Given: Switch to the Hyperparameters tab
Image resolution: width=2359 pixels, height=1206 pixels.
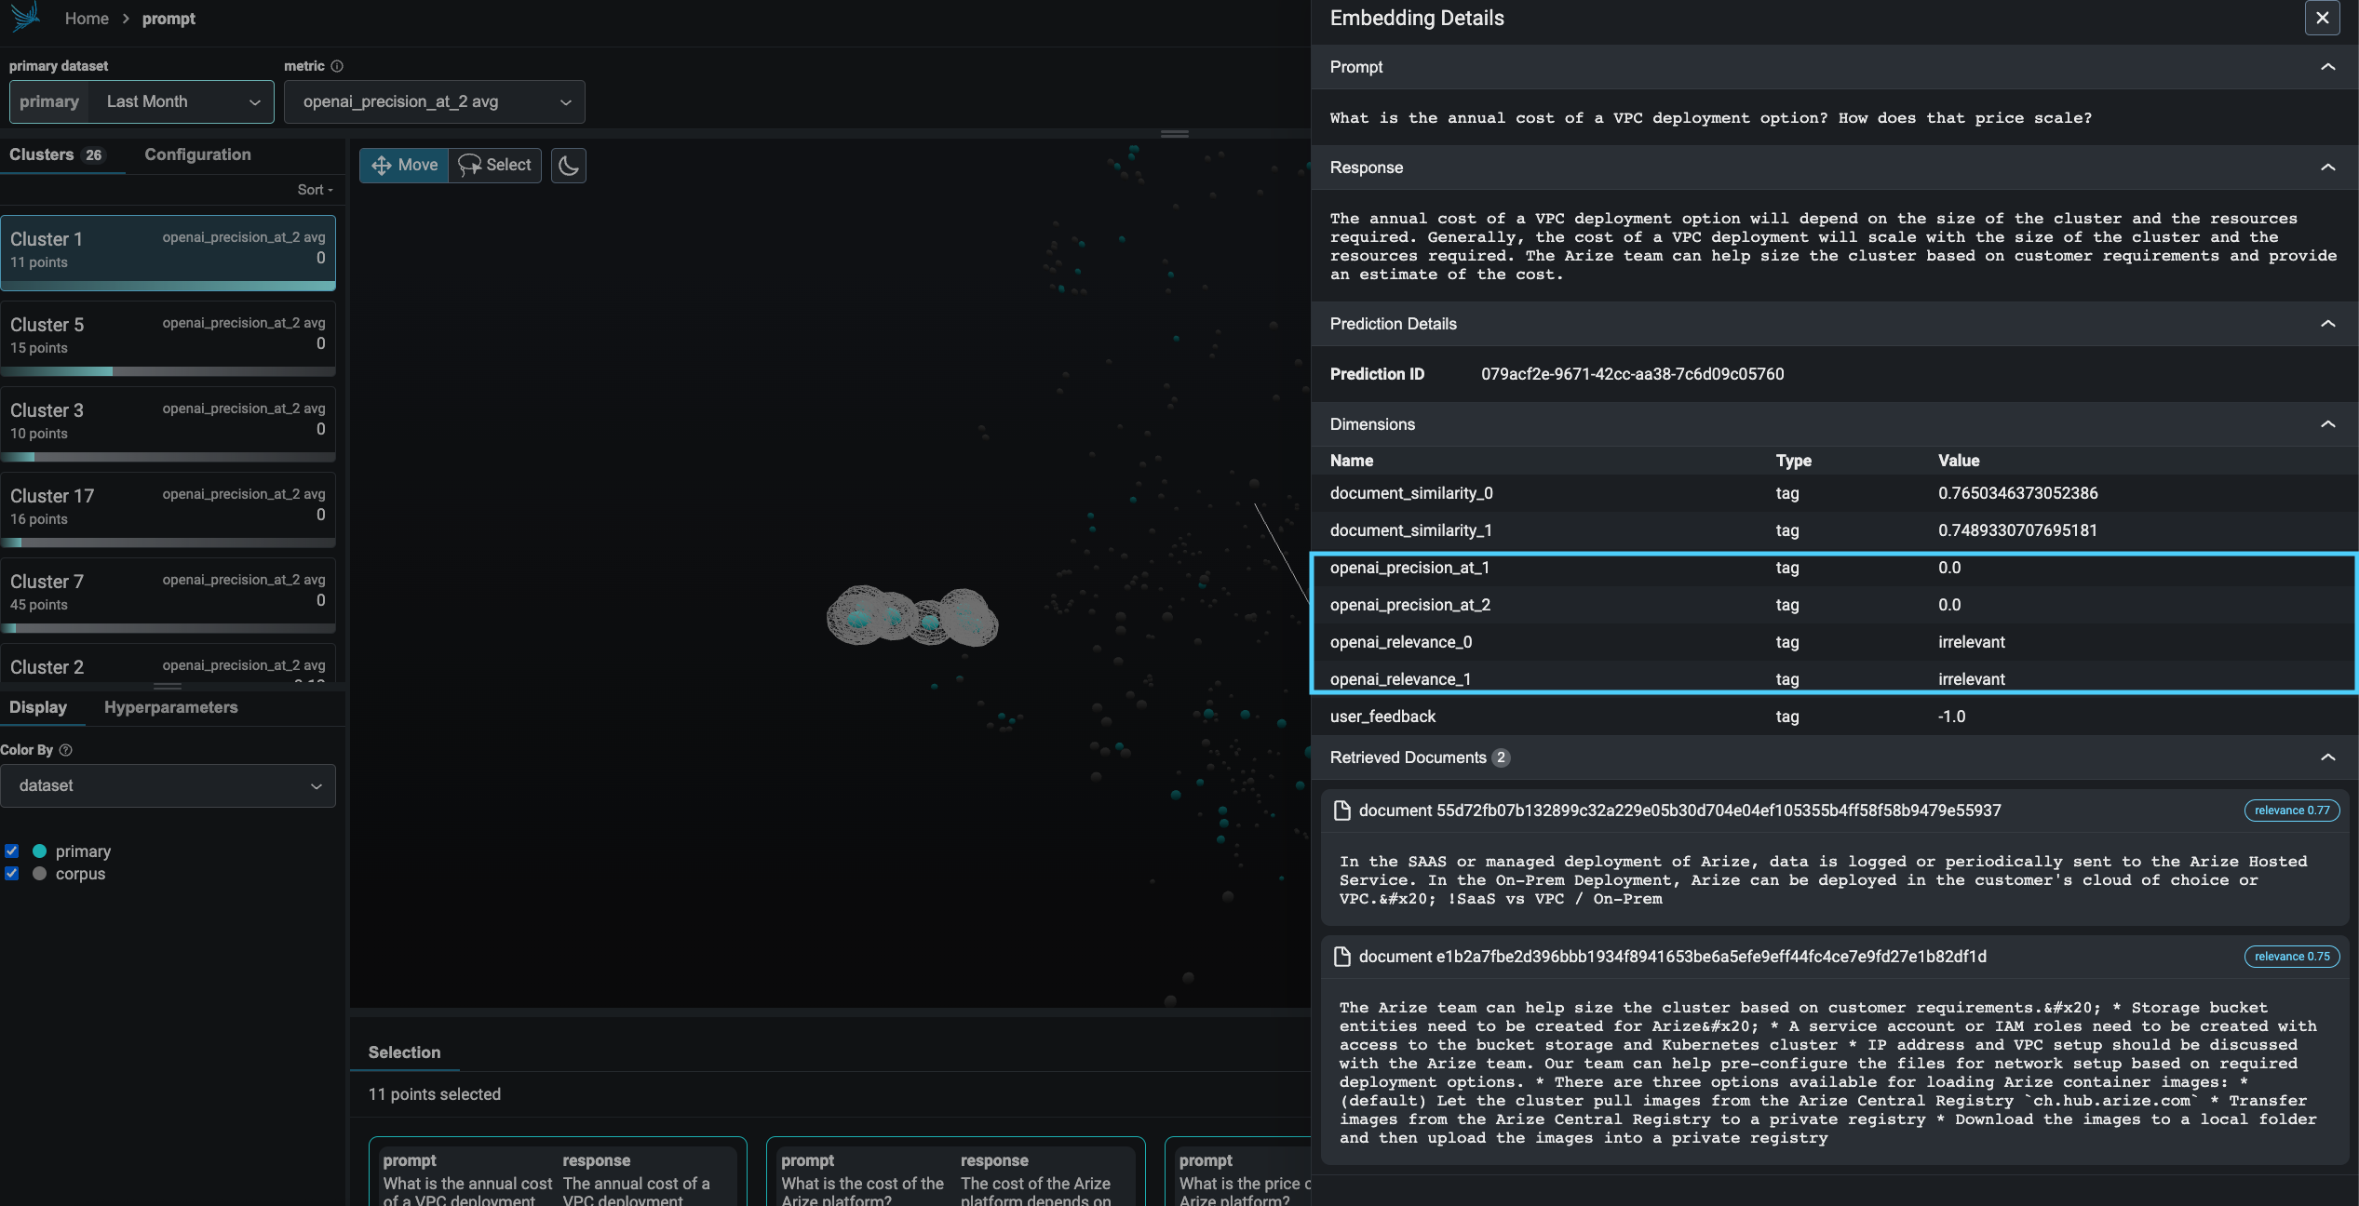Looking at the screenshot, I should [x=171, y=708].
